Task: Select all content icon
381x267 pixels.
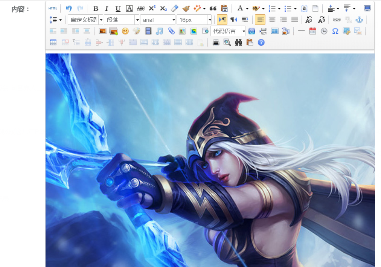Action: (x=304, y=9)
